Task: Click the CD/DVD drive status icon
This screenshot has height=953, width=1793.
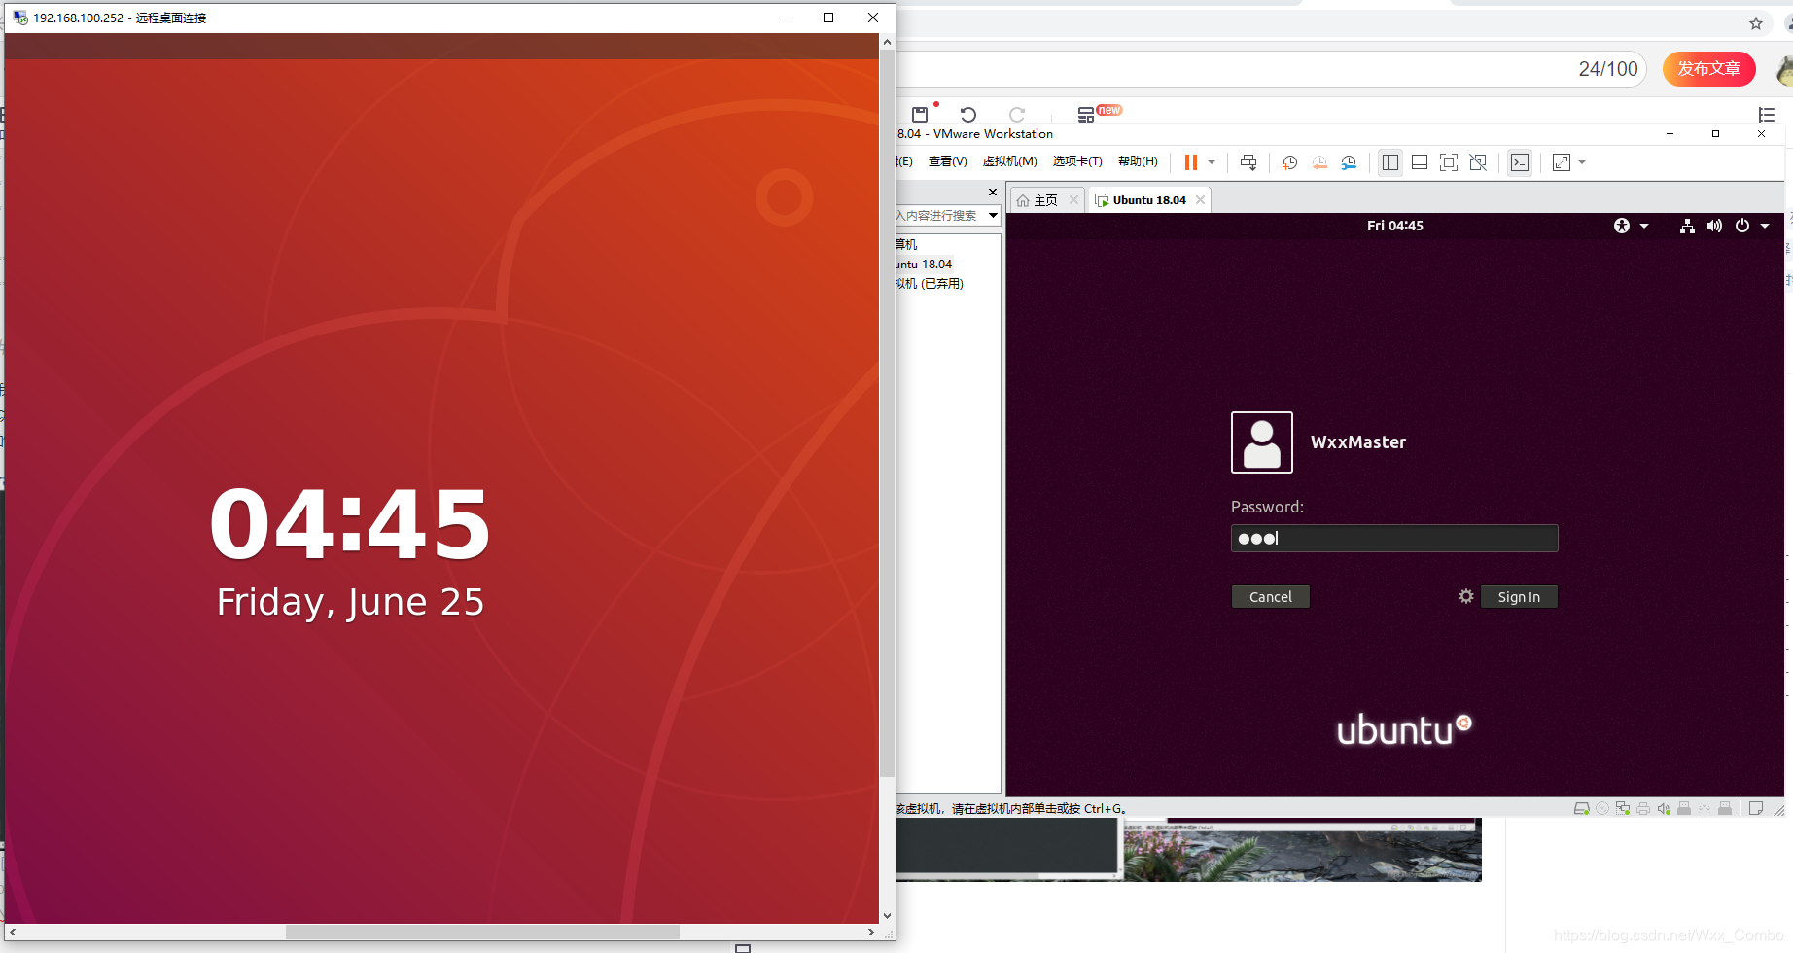Action: [1602, 808]
